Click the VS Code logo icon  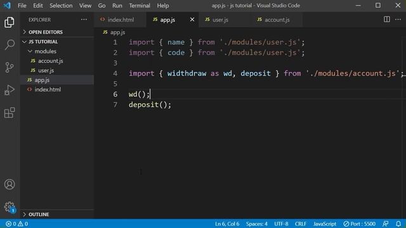pyautogui.click(x=7, y=6)
